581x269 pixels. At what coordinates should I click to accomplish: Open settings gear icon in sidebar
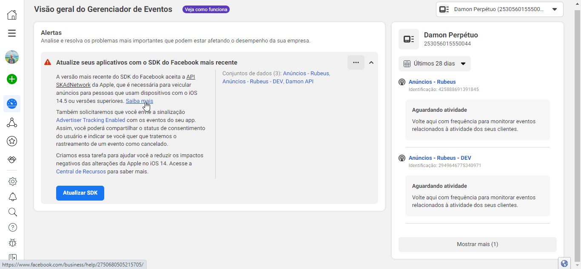[x=12, y=181]
